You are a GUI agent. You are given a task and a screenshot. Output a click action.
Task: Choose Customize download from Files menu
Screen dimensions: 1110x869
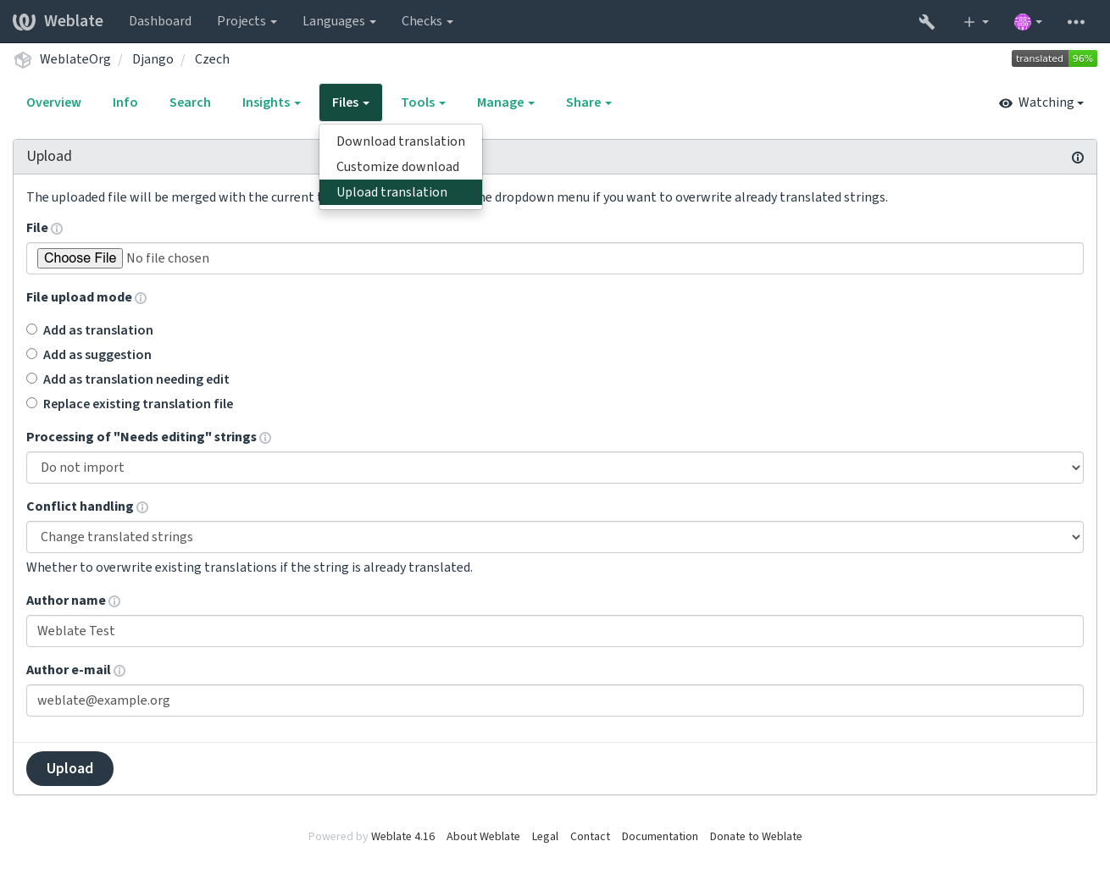[x=401, y=167]
